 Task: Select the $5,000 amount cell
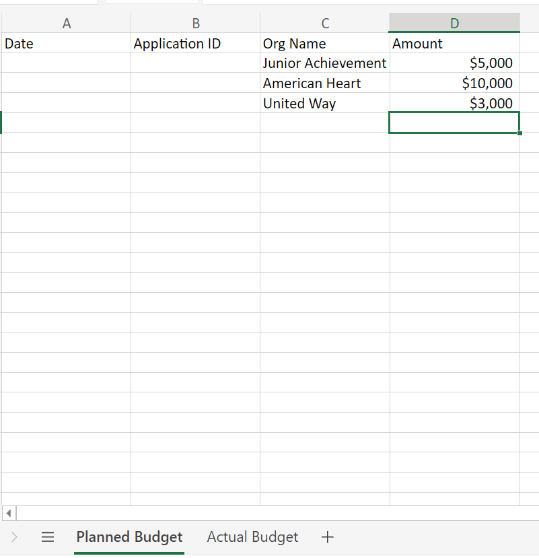454,63
